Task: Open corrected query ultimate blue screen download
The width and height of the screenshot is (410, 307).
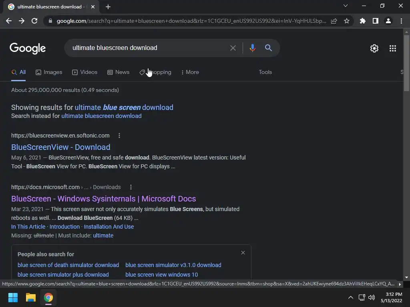Action: 124,107
